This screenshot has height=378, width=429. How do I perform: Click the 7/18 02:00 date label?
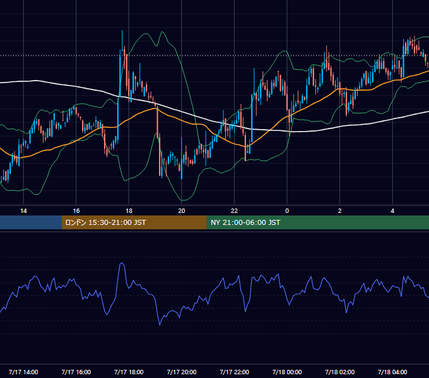point(340,372)
